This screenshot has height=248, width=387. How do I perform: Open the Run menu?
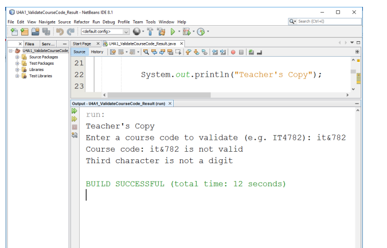click(x=96, y=22)
